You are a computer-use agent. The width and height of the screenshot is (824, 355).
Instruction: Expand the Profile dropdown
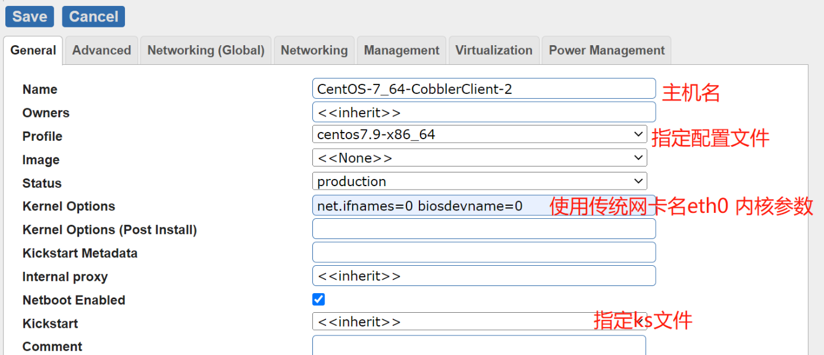[x=479, y=134]
